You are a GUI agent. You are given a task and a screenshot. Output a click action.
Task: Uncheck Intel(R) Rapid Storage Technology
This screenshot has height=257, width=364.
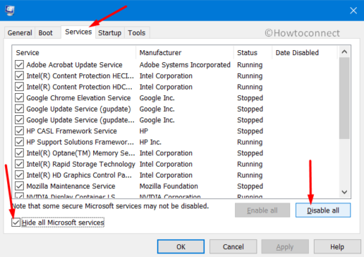click(19, 164)
